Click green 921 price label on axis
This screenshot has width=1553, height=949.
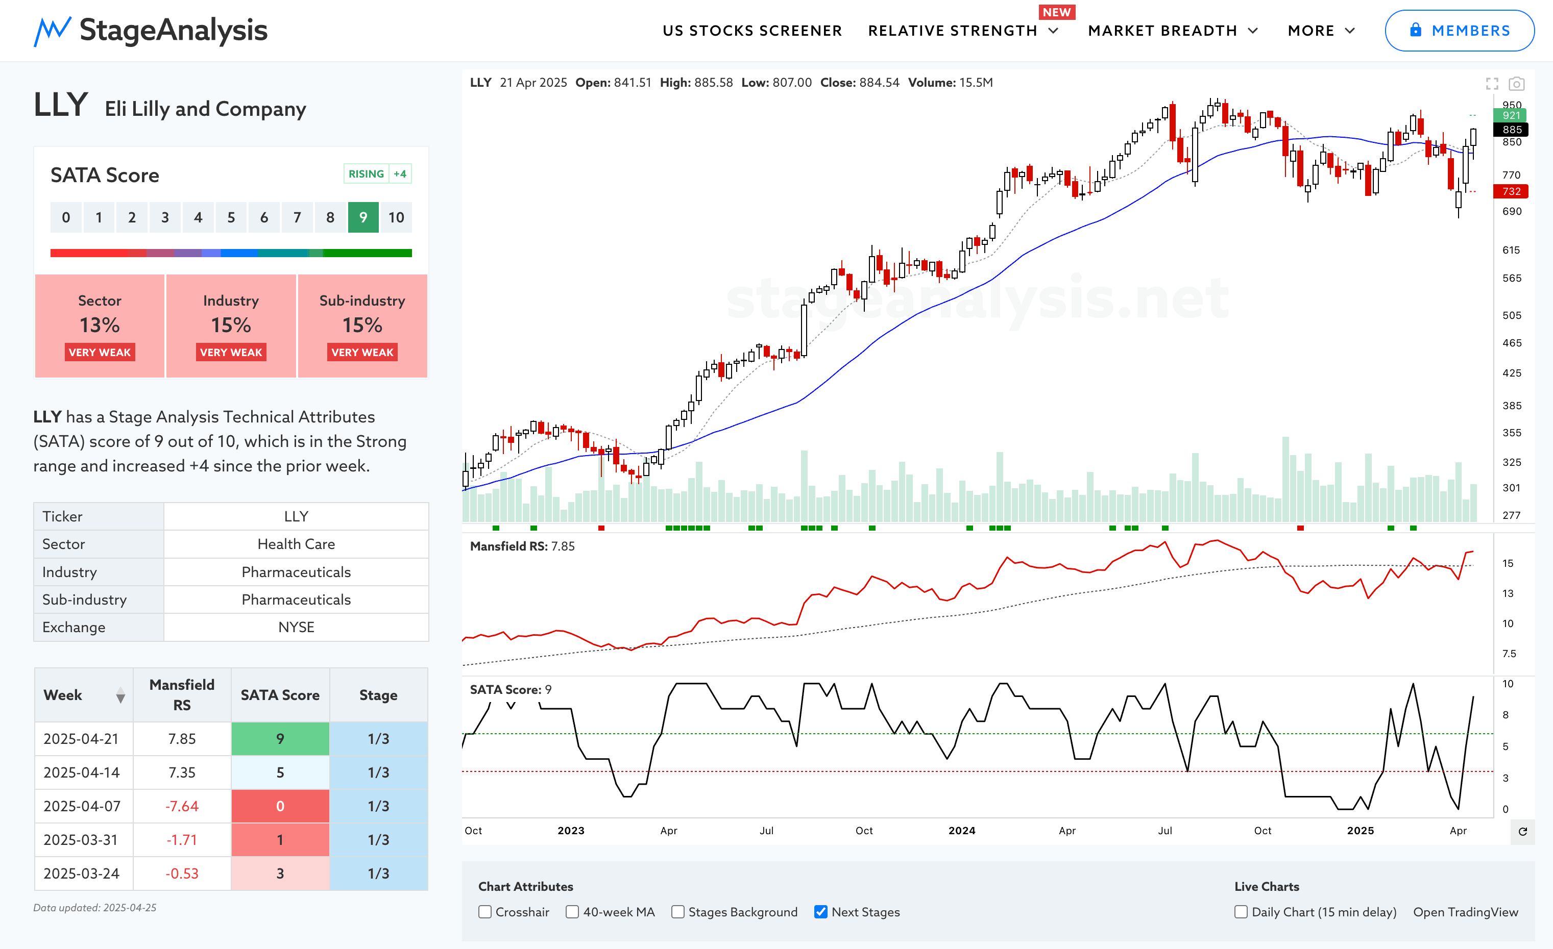(x=1511, y=115)
